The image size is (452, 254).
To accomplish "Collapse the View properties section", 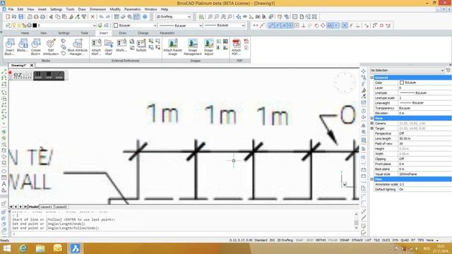I will point(372,119).
